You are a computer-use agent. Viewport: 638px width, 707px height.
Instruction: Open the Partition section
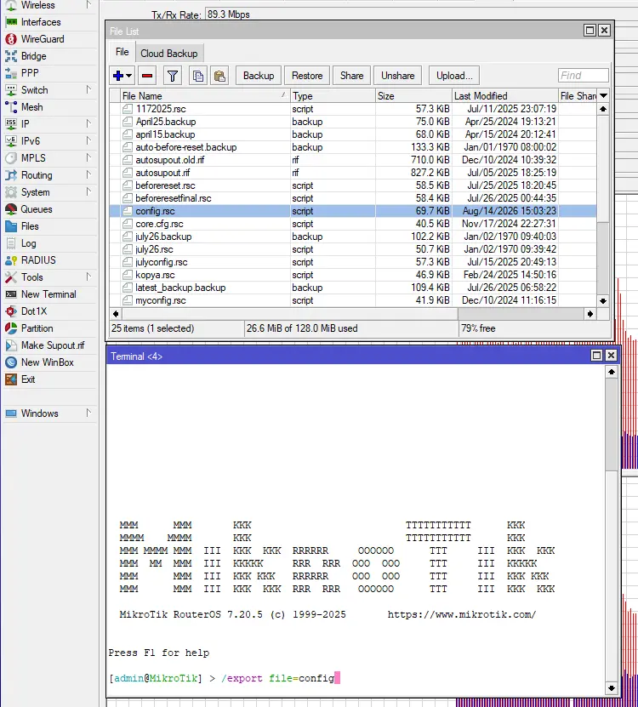[x=37, y=328]
